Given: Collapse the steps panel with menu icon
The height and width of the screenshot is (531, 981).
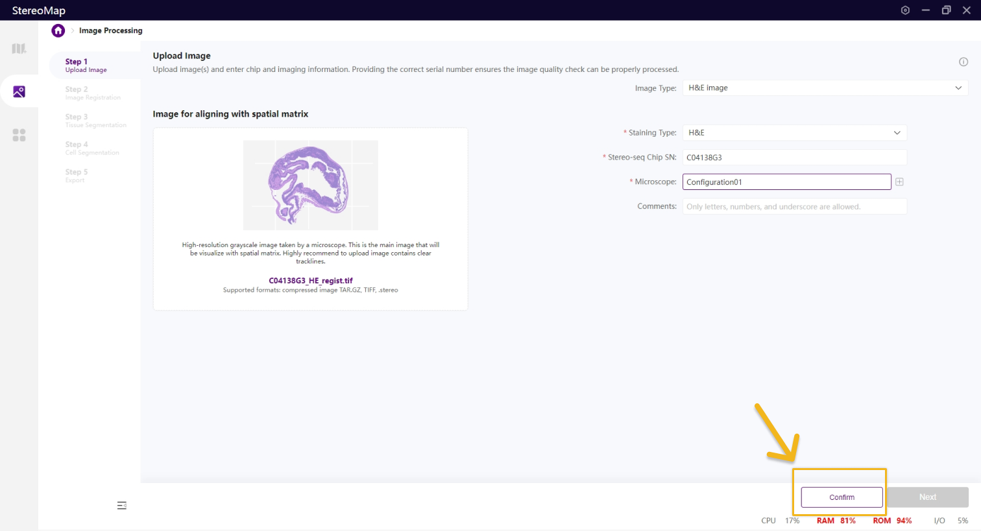Looking at the screenshot, I should [x=121, y=505].
